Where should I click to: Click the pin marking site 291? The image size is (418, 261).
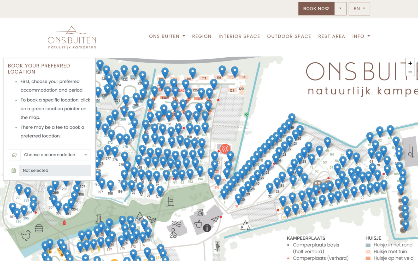coord(19,189)
